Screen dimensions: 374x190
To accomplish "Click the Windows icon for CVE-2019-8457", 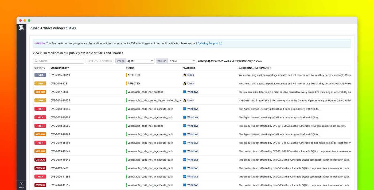I will tap(185, 168).
